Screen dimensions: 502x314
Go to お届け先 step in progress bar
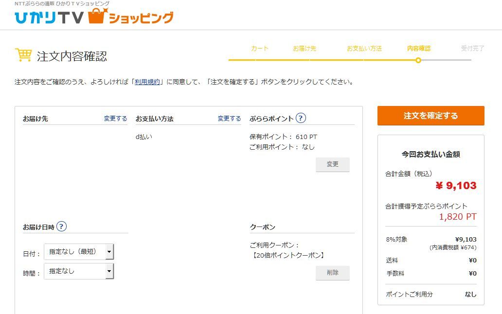(305, 49)
